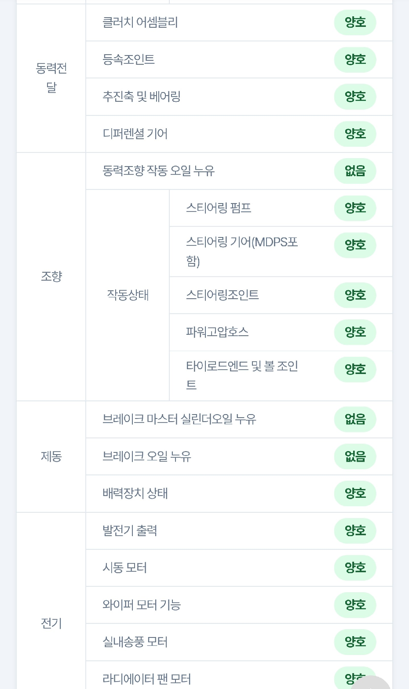409x689 pixels.
Task: Click 양호 badge for 시동 모터
Action: 355,567
